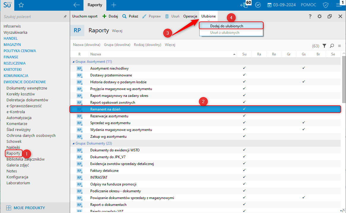346x213 pixels.
Task: Collapse the Grupa: Dokumenty group
Action: [x=73, y=143]
